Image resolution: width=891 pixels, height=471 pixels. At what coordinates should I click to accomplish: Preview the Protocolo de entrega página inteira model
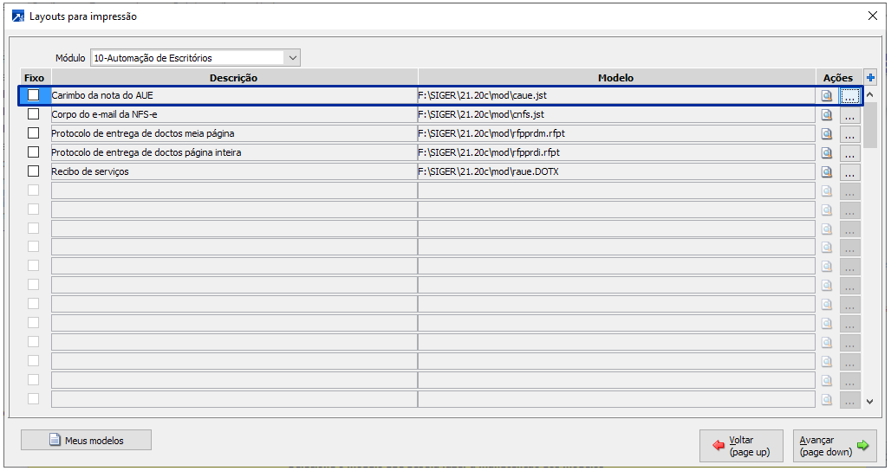point(827,152)
